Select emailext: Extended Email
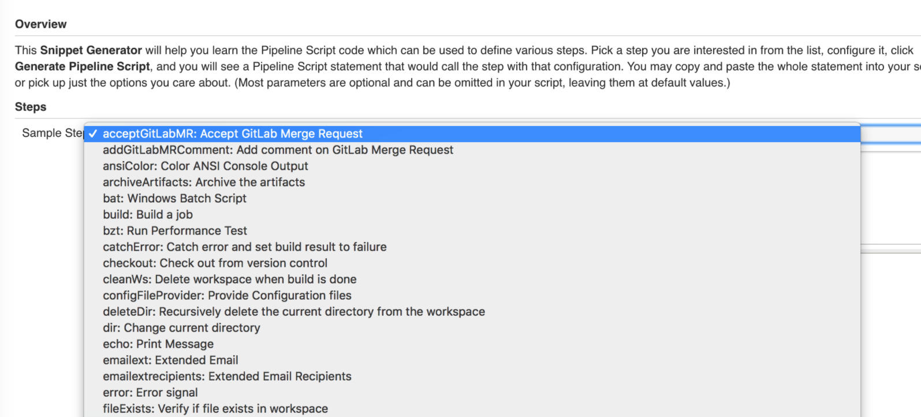 [x=170, y=360]
